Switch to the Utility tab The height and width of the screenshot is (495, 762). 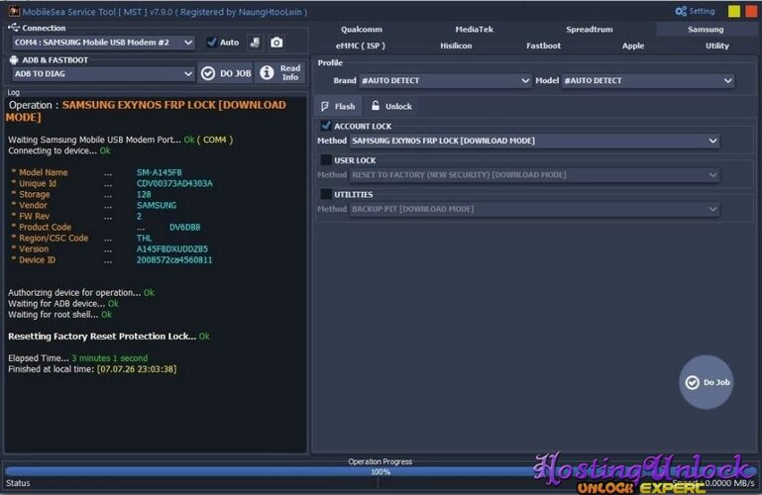717,46
